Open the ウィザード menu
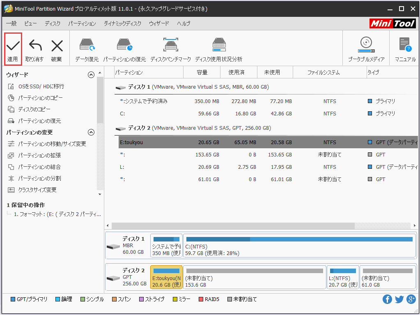420x315 pixels. (x=159, y=23)
